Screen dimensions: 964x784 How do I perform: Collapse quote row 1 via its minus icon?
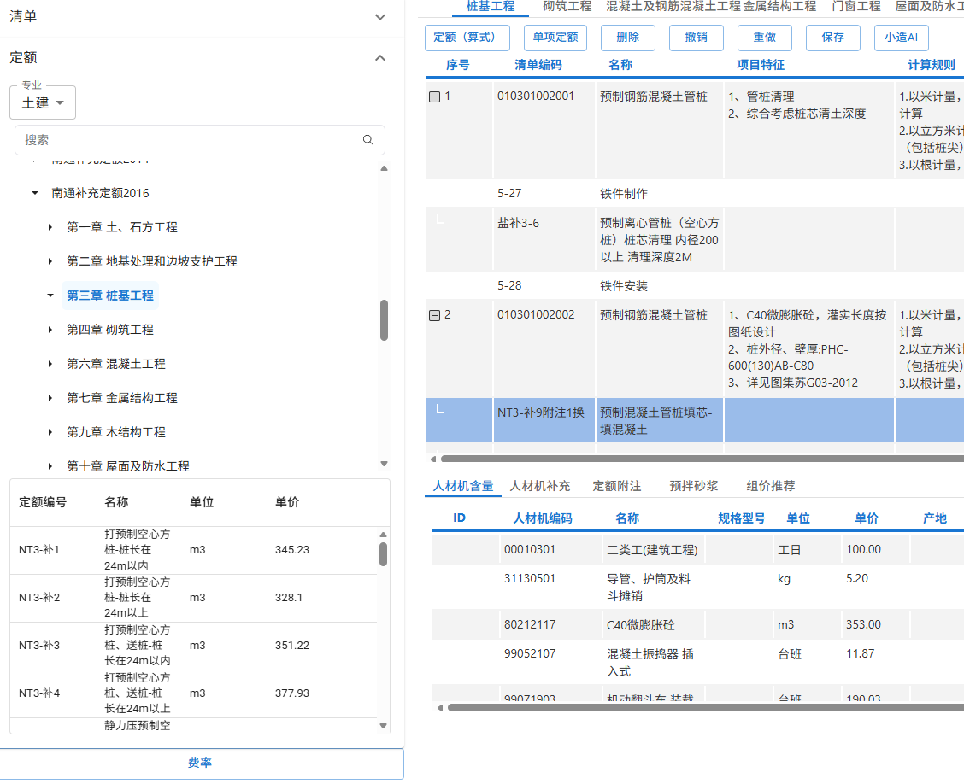pyautogui.click(x=434, y=96)
